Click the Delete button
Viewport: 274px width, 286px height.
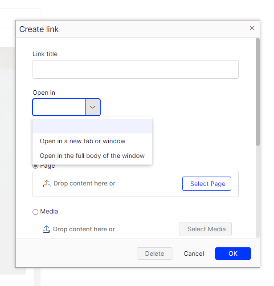click(155, 254)
